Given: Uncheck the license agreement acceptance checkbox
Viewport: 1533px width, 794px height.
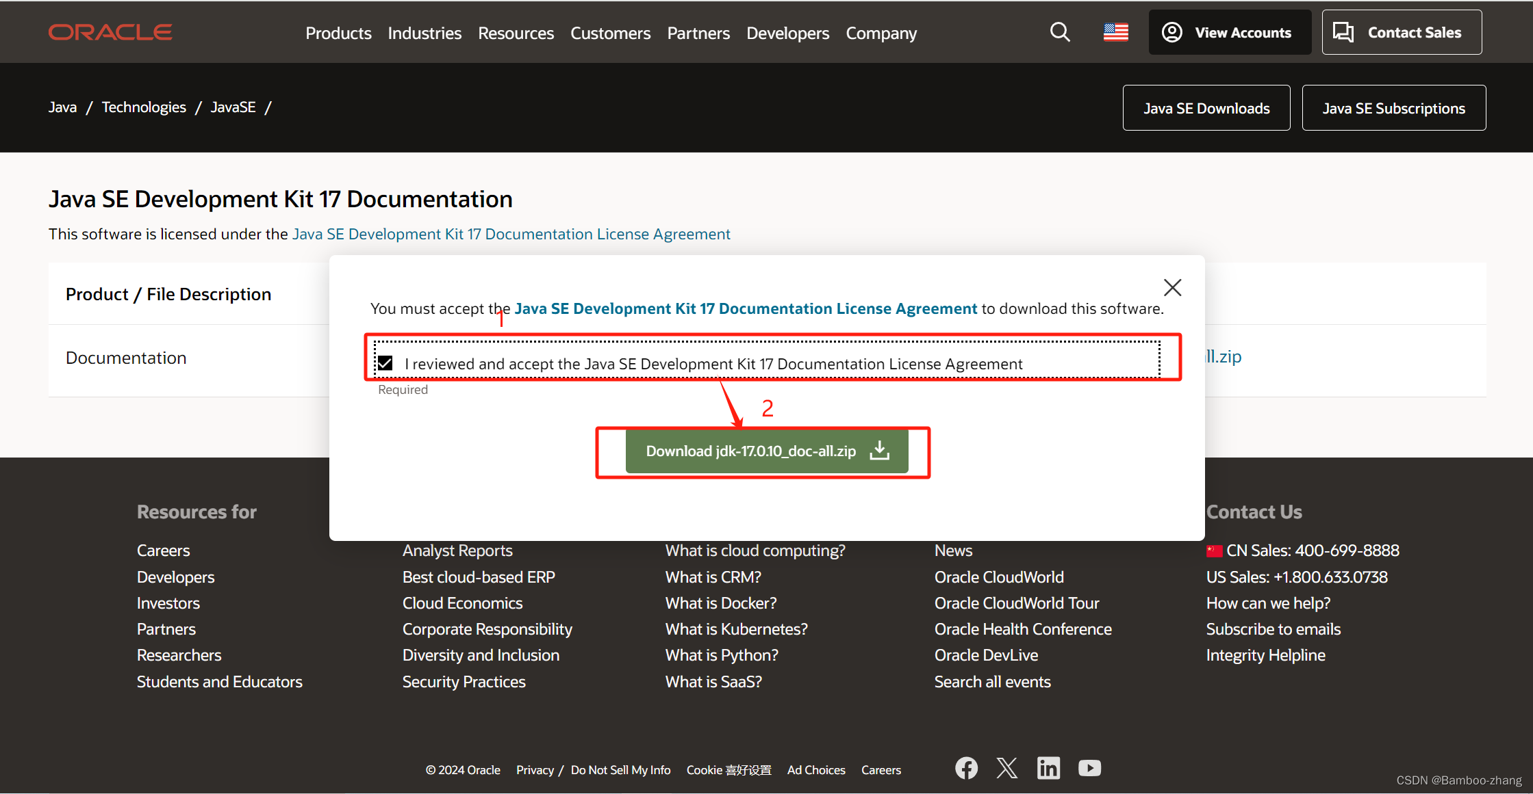Looking at the screenshot, I should tap(385, 363).
